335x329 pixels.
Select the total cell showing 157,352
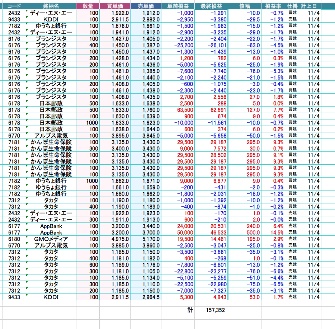[211, 310]
